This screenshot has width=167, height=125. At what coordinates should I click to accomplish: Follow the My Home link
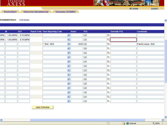pyautogui.click(x=134, y=9)
